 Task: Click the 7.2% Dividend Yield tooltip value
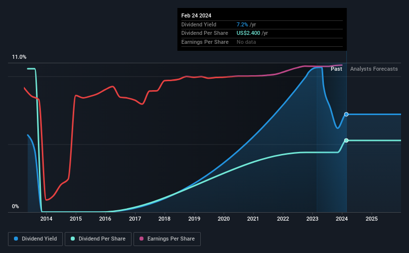[x=242, y=24]
